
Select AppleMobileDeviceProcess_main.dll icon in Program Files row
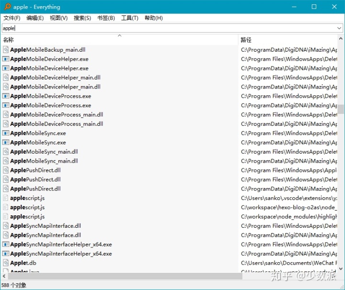(6, 114)
